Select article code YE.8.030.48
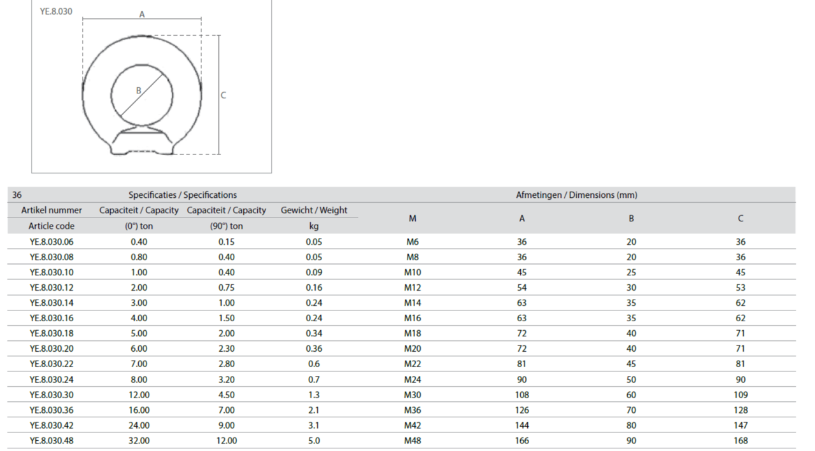815x451 pixels. tap(52, 440)
